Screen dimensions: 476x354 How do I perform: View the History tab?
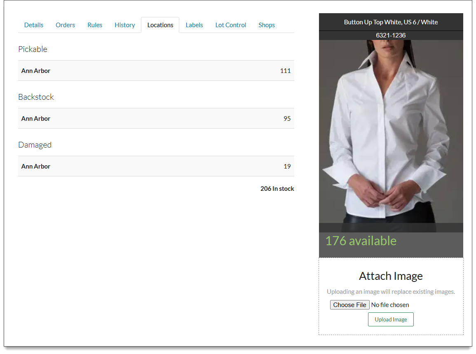pos(124,25)
